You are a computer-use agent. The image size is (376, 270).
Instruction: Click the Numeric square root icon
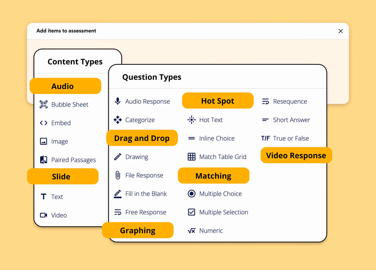(x=192, y=231)
